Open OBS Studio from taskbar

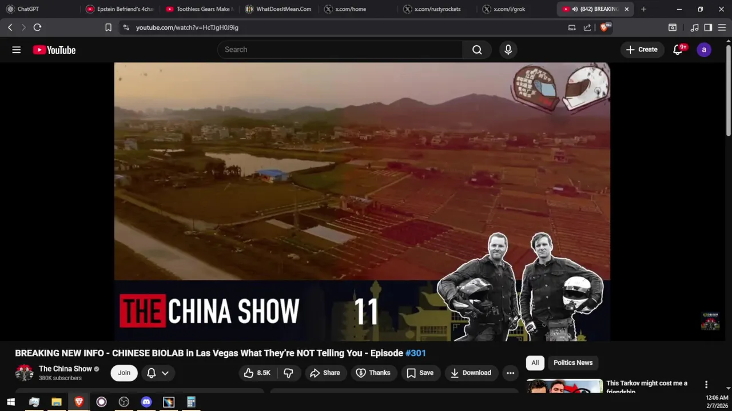124,402
